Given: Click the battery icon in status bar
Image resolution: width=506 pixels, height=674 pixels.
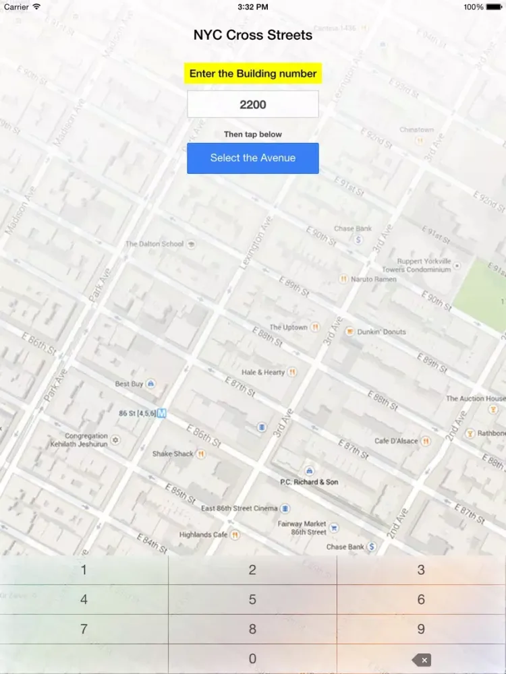Looking at the screenshot, I should (495, 7).
